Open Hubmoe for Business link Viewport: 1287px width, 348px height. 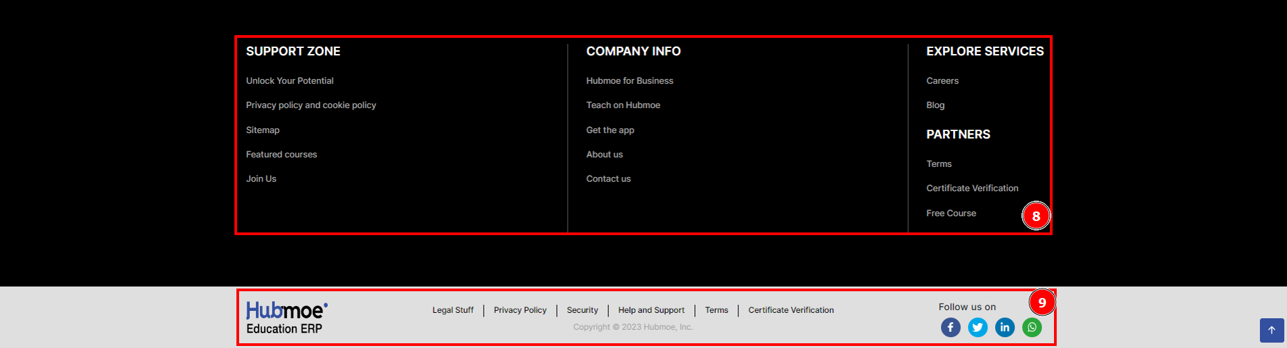click(x=630, y=80)
